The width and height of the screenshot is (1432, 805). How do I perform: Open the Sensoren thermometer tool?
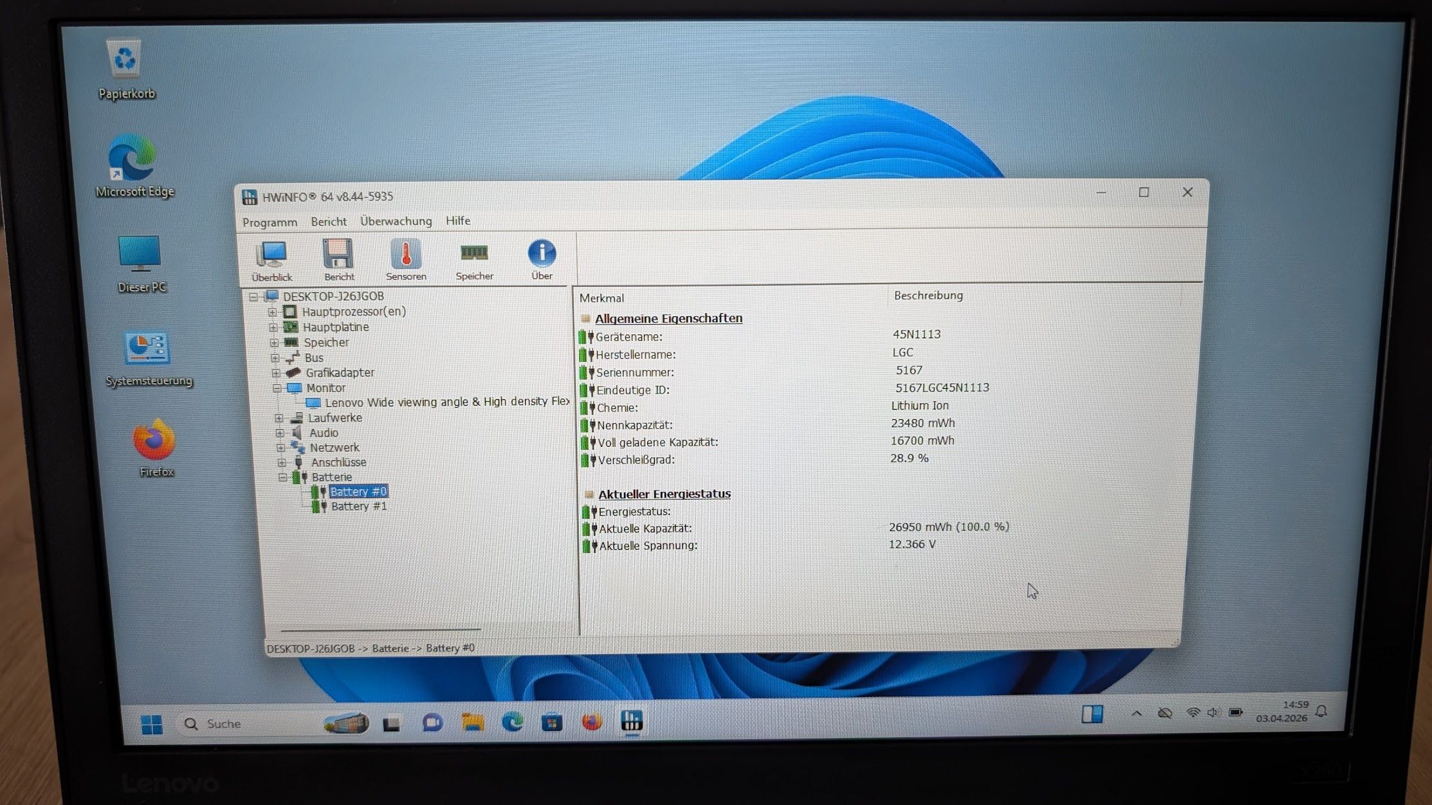[x=406, y=260]
